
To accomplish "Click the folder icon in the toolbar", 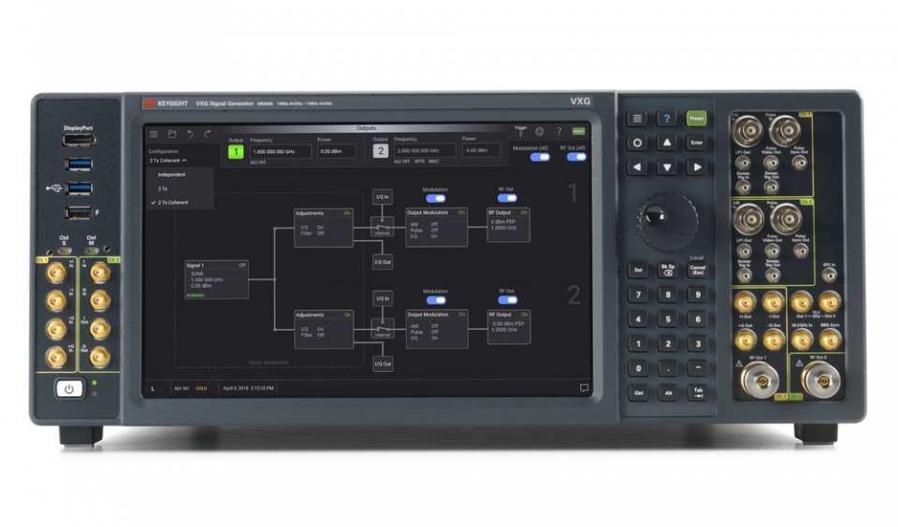I will click(x=172, y=134).
